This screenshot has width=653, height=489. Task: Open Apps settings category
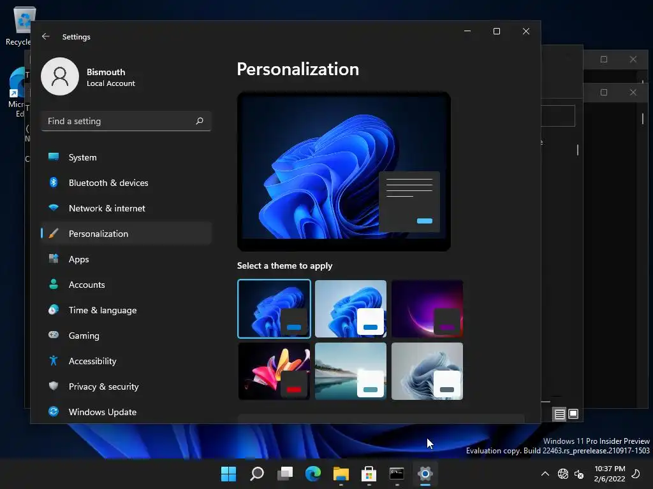[126, 259]
